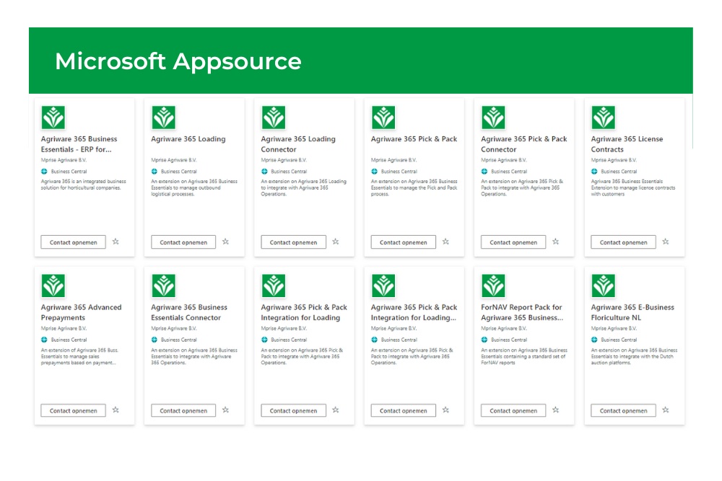Screen dimensions: 722x481
Task: Click the Agriware 365 Pick & Pack app icon
Action: (383, 117)
